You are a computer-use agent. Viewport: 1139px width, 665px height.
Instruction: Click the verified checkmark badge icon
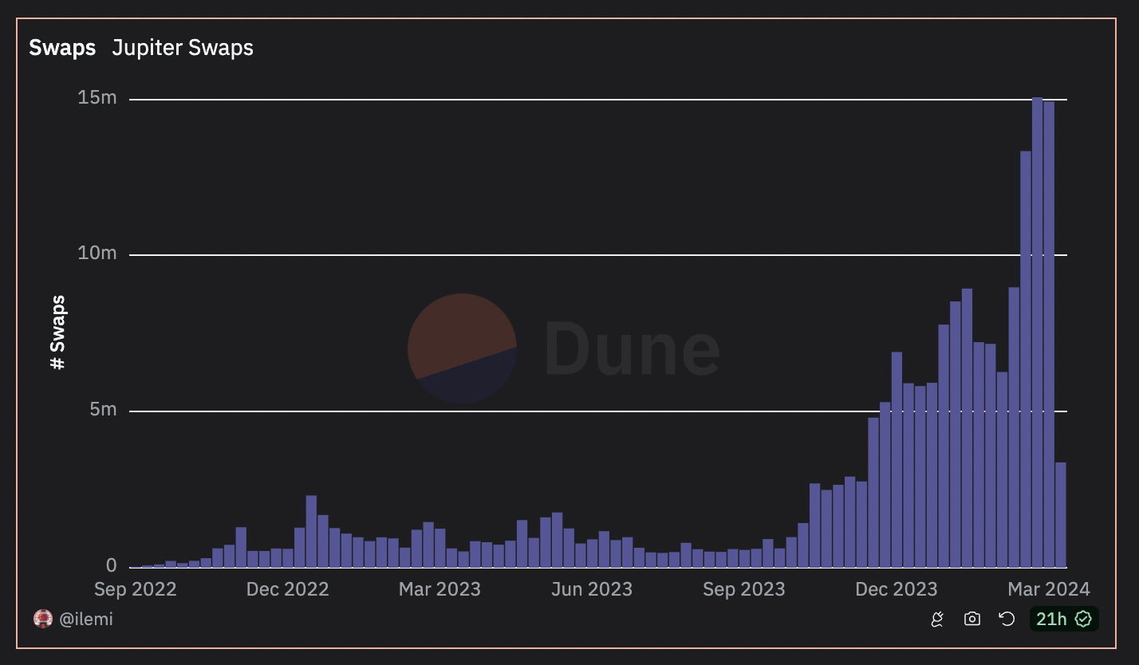tap(1083, 619)
